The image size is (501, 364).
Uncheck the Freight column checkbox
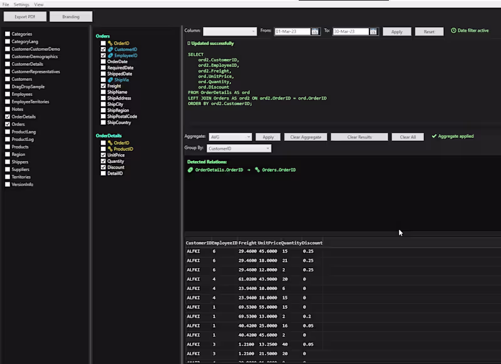pyautogui.click(x=103, y=86)
